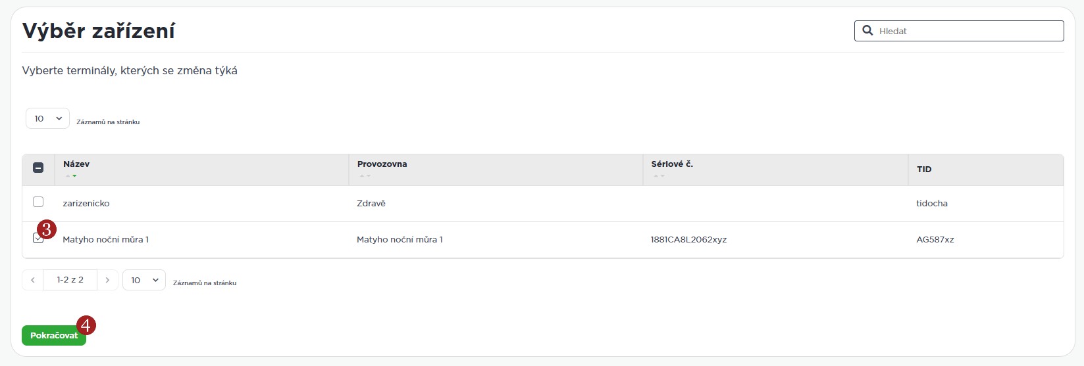This screenshot has height=366, width=1084.
Task: Go to next page arrow
Action: click(107, 280)
